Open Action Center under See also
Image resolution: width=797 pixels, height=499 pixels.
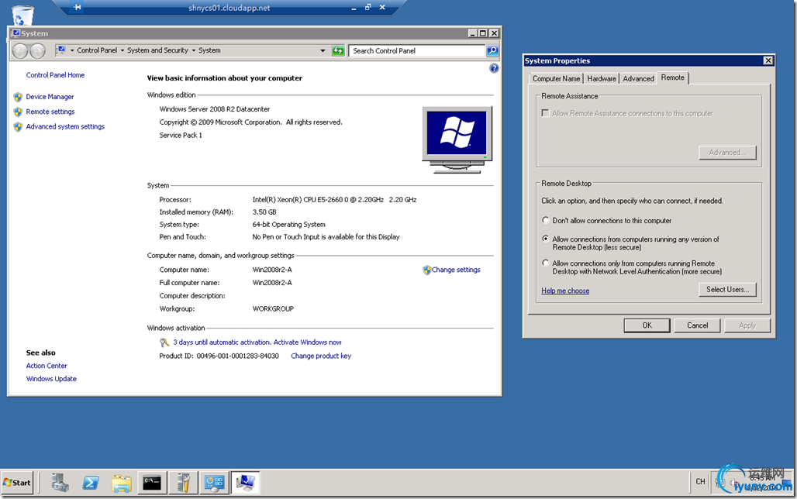(47, 366)
